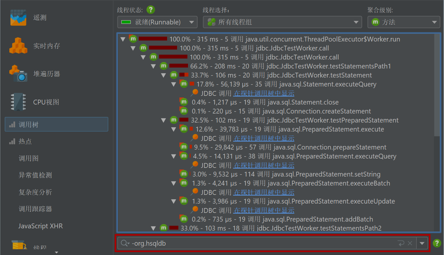Open probe tree link under Statement.executeQuery

pos(264,93)
